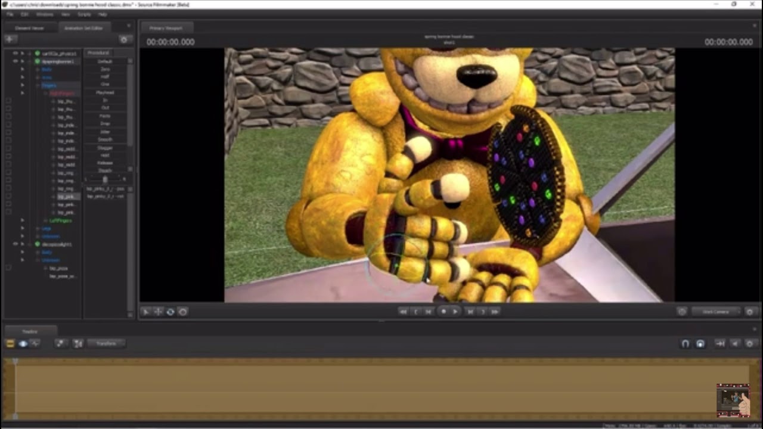Expand the Legs control group
The image size is (763, 429).
pyautogui.click(x=38, y=228)
